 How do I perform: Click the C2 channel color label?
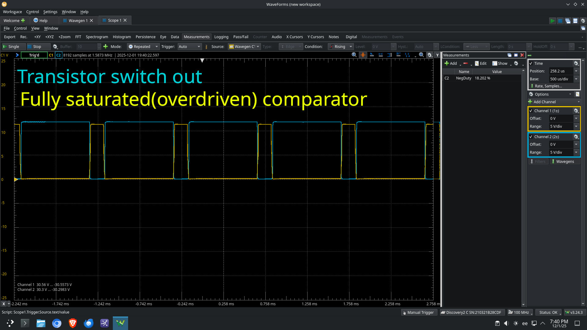(58, 55)
